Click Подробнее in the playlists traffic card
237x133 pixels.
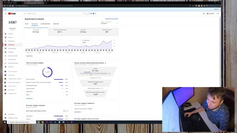point(77,112)
